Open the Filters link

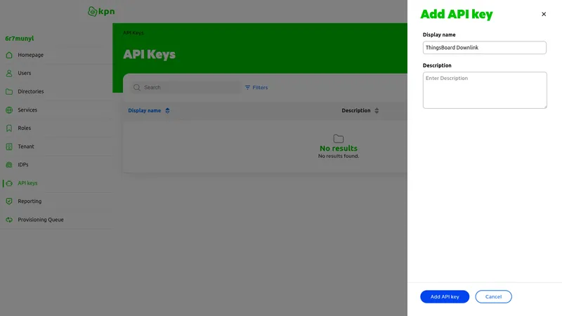tap(256, 87)
